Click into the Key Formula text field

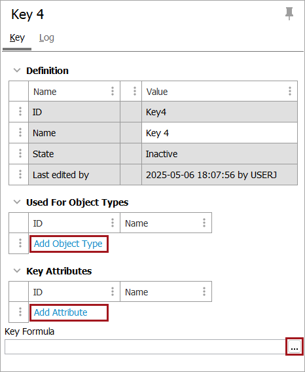pos(145,347)
